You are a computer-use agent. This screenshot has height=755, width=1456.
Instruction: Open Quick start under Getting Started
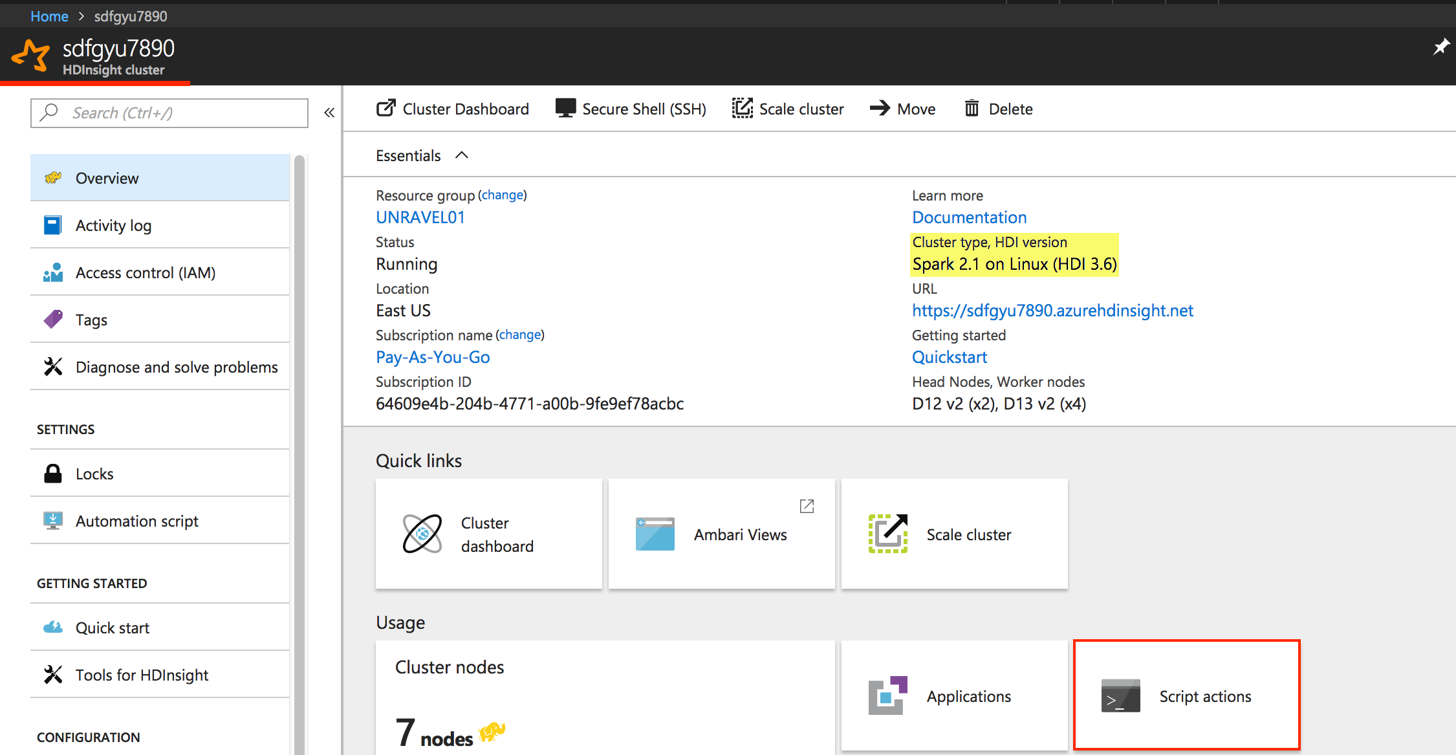coord(160,628)
